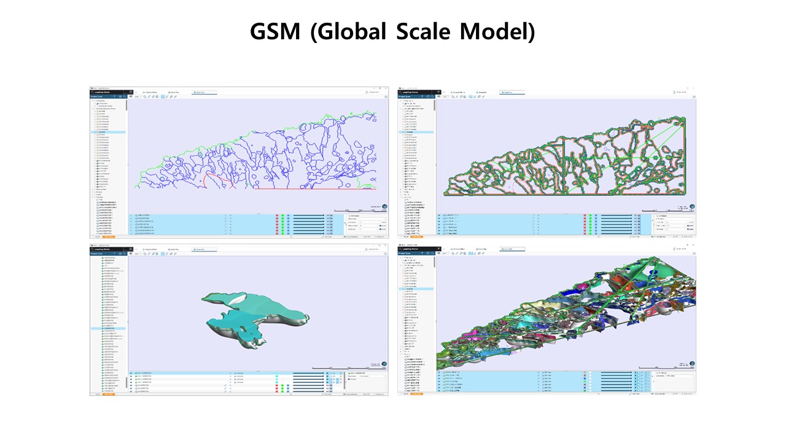Click user sign-in icon in teal surface window

point(367,249)
